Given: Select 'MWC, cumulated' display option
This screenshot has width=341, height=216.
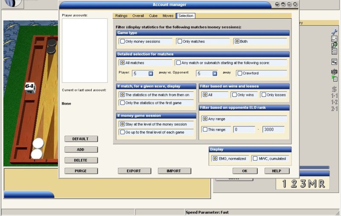Looking at the screenshot, I should [255, 159].
